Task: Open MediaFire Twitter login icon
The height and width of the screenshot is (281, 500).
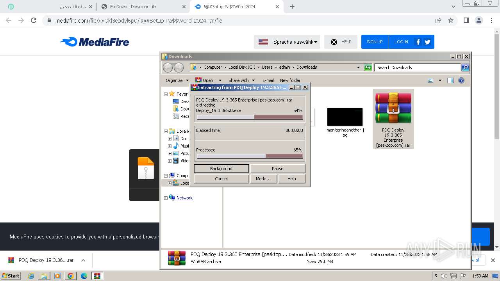Action: pyautogui.click(x=427, y=42)
